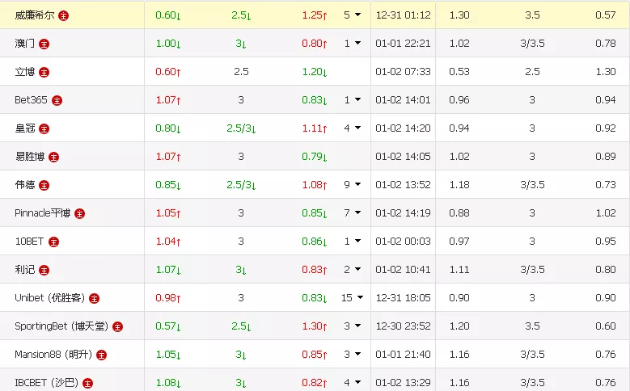Screen dimensions: 630x391
Task: Click the red 主 icon beside 威廉希尔
Action: [x=64, y=15]
